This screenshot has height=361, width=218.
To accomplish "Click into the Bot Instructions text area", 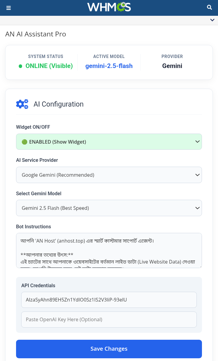I will pos(109,250).
